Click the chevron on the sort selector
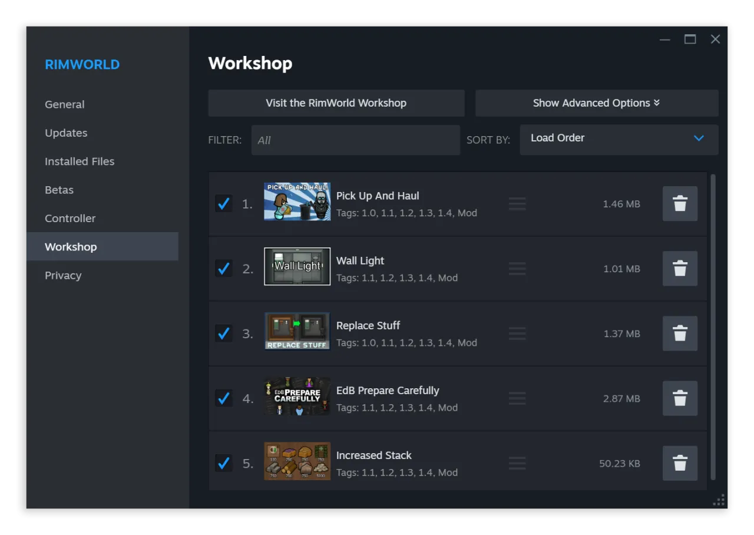The image size is (754, 535). point(699,139)
